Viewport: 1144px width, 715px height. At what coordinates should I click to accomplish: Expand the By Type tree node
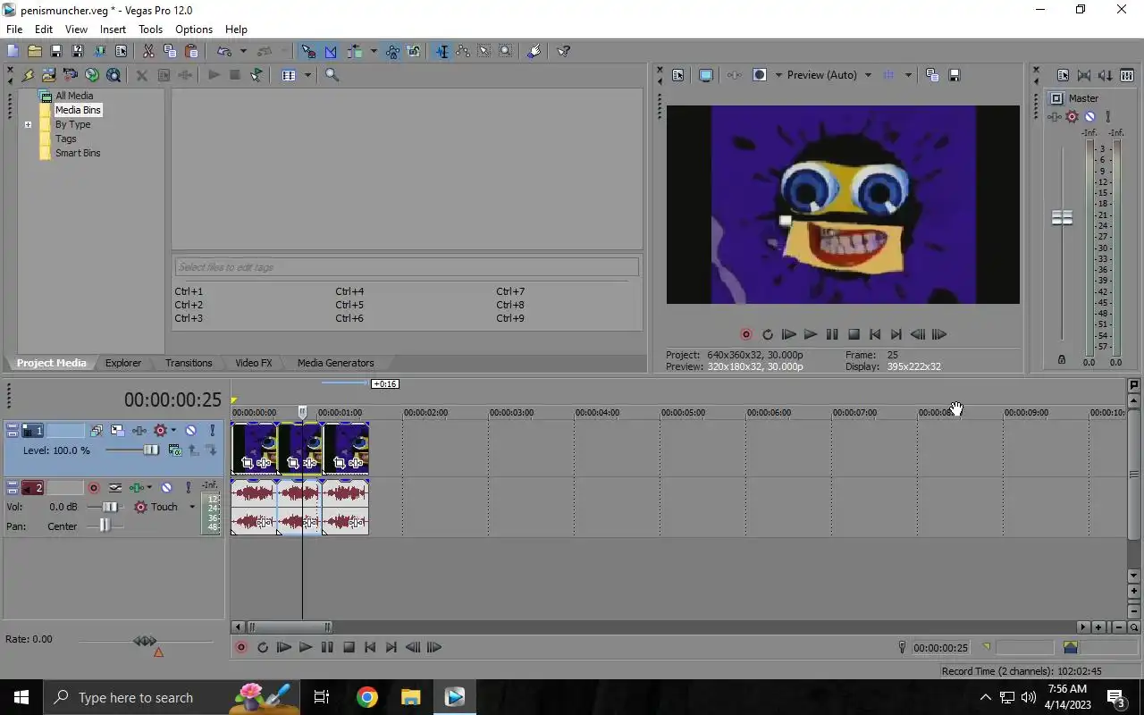pos(28,124)
